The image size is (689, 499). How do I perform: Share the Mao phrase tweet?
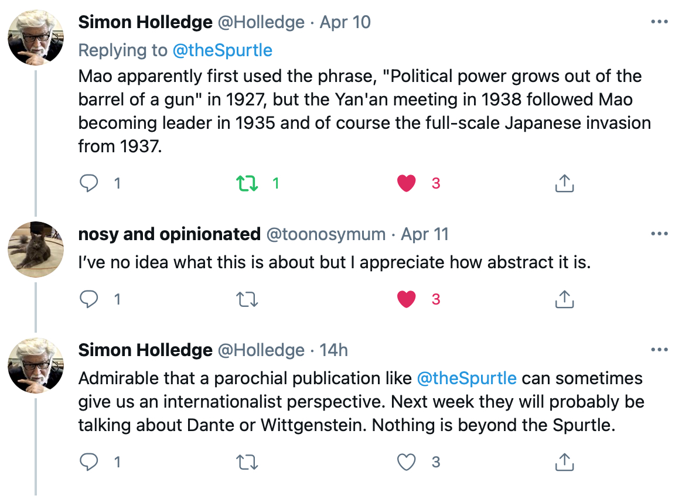pyautogui.click(x=565, y=183)
